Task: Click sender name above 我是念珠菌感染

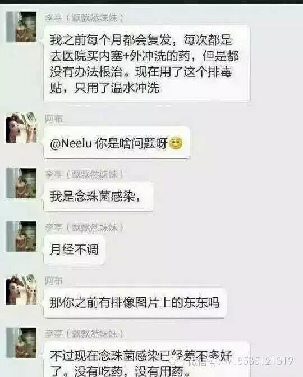Action: point(84,175)
